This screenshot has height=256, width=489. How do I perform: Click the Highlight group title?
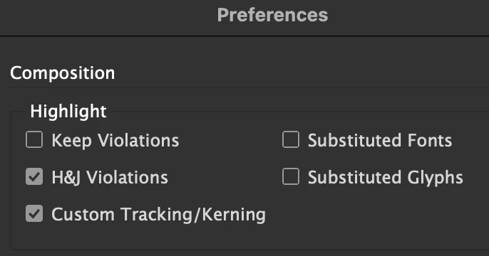click(x=68, y=112)
